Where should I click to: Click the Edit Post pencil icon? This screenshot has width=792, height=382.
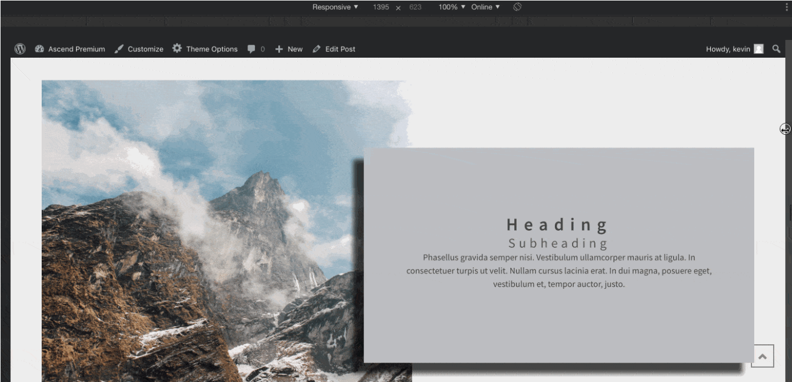(317, 49)
